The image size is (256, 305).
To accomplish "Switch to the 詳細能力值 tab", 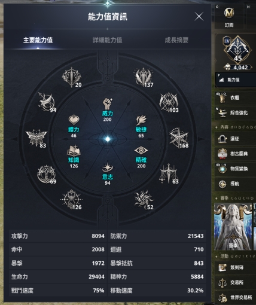I will [107, 40].
